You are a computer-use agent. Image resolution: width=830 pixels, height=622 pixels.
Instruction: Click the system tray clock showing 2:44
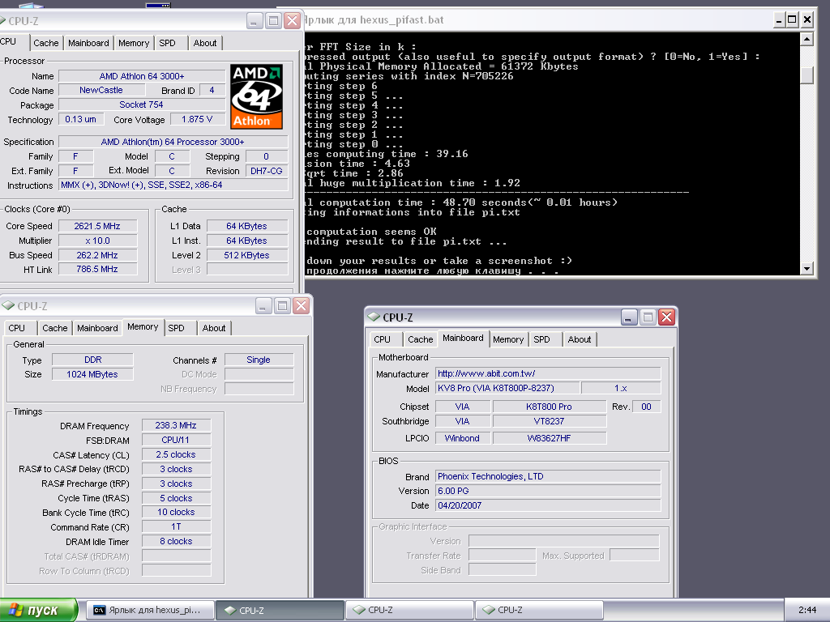pyautogui.click(x=807, y=610)
